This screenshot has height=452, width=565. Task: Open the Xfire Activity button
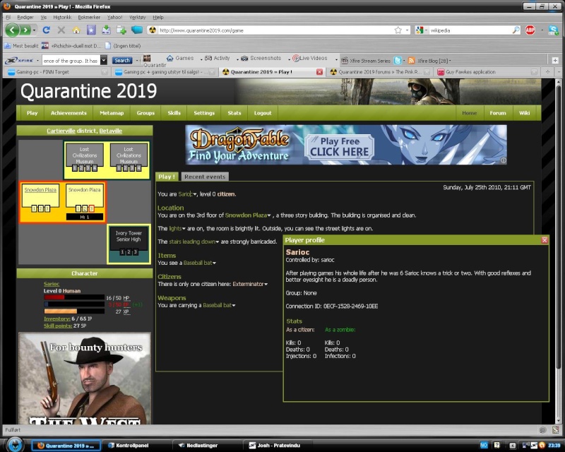tap(218, 58)
